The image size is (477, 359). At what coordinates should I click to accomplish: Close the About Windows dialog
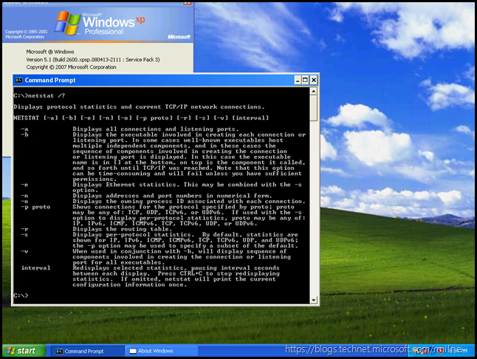pos(188,3)
